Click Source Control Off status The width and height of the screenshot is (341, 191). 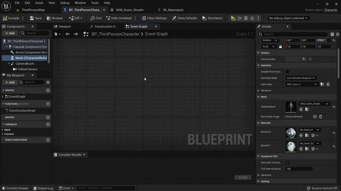[x=322, y=188]
